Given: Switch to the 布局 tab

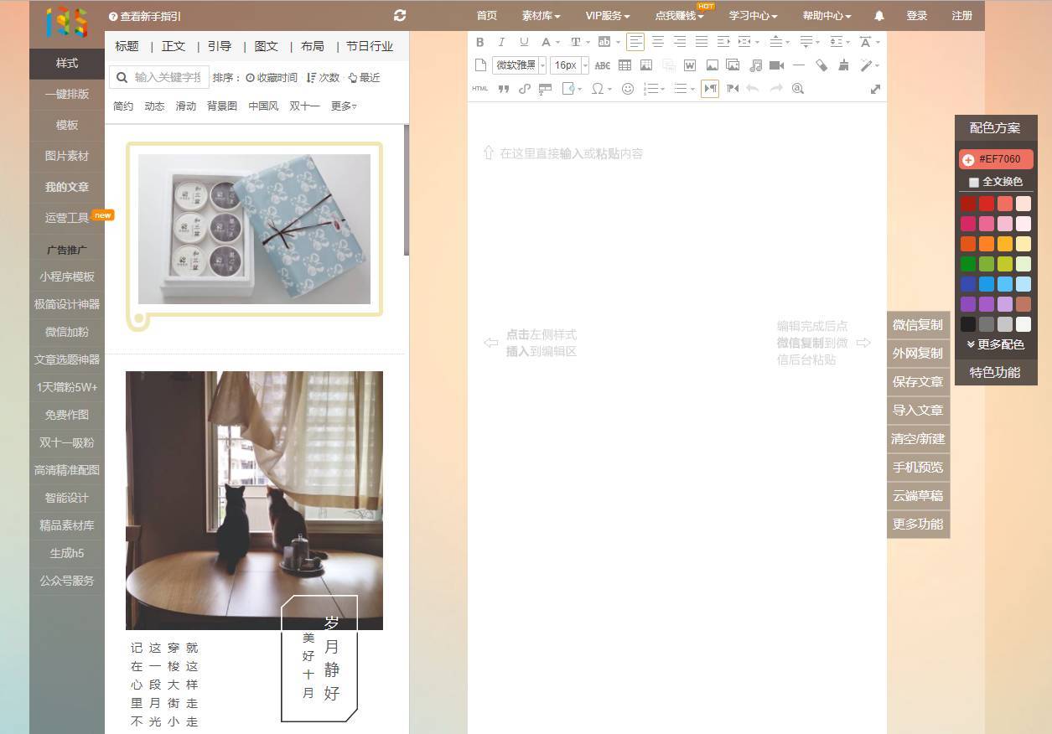Looking at the screenshot, I should (x=312, y=46).
